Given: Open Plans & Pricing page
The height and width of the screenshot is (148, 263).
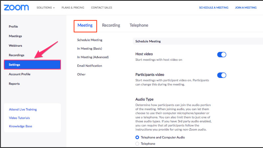Looking at the screenshot, I should click(x=73, y=8).
